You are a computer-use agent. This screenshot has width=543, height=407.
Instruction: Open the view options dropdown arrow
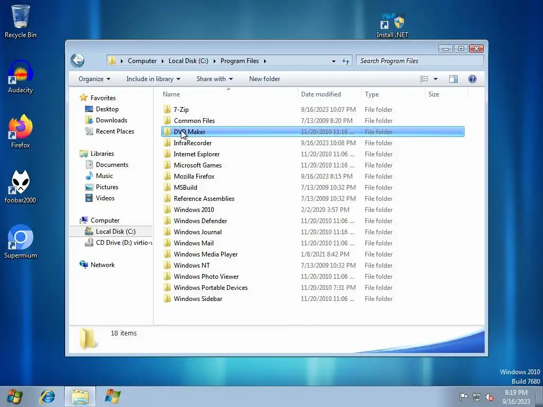[436, 79]
